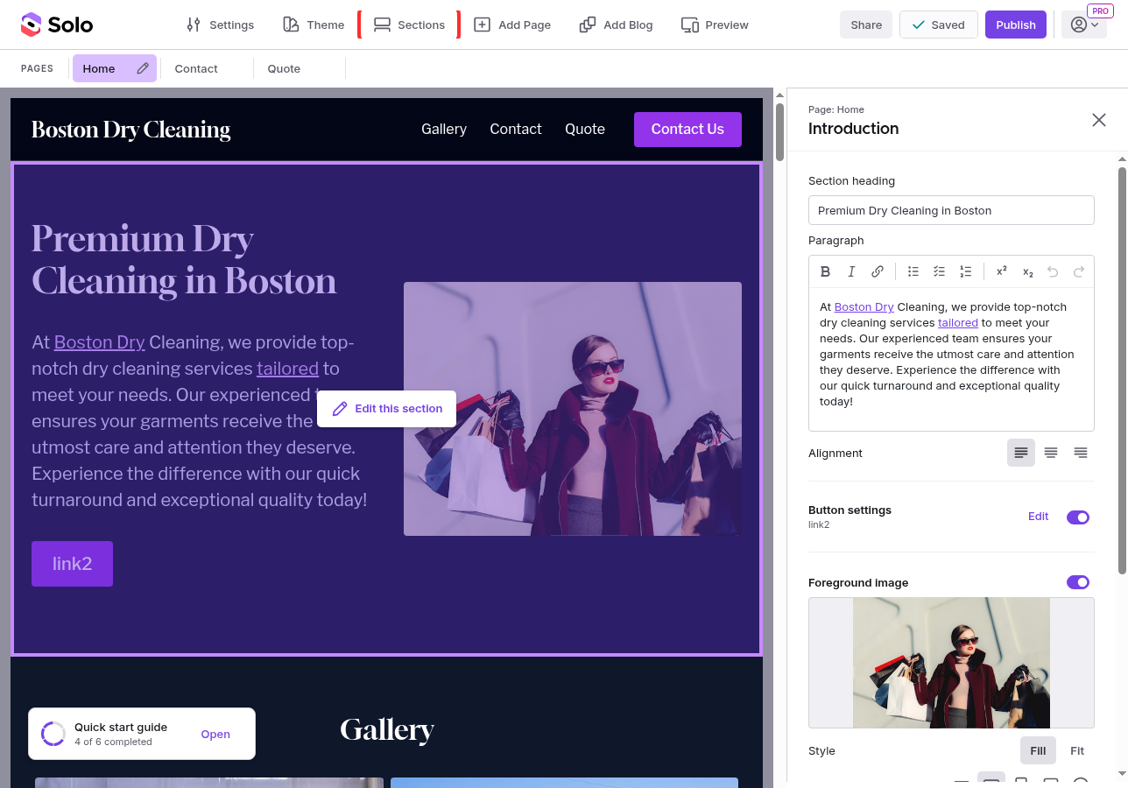Screen dimensions: 1128x788
Task: Select right paragraph alignment
Action: pyautogui.click(x=1081, y=453)
